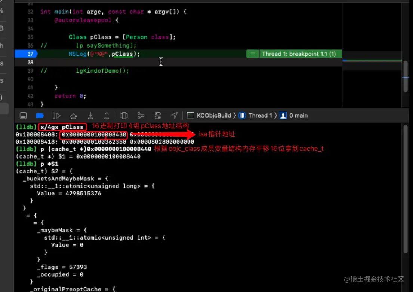This screenshot has height=292, width=413.
Task: Click the _bucketsAndMaybeMask line in the console
Action: 65,179
